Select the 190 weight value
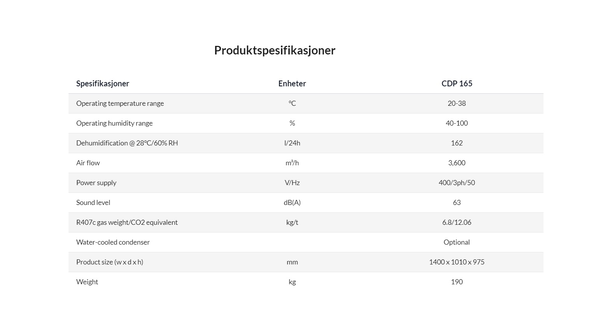 (x=457, y=282)
